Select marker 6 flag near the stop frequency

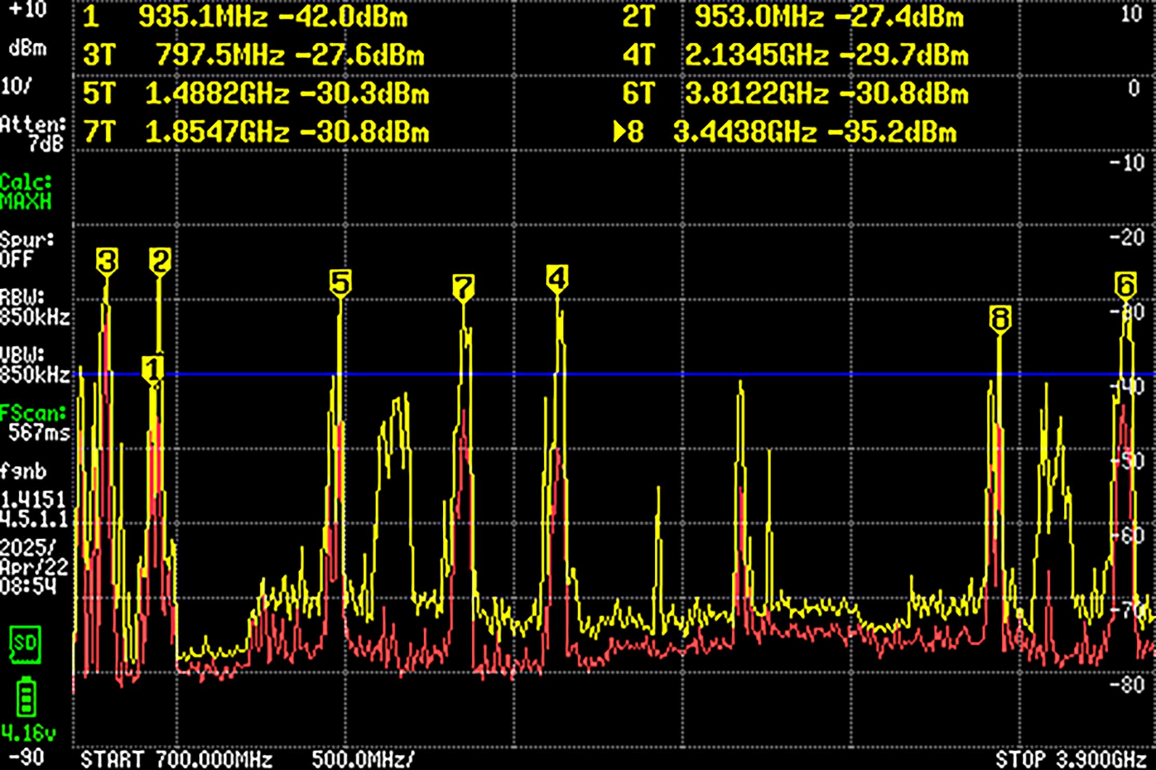(x=1125, y=283)
